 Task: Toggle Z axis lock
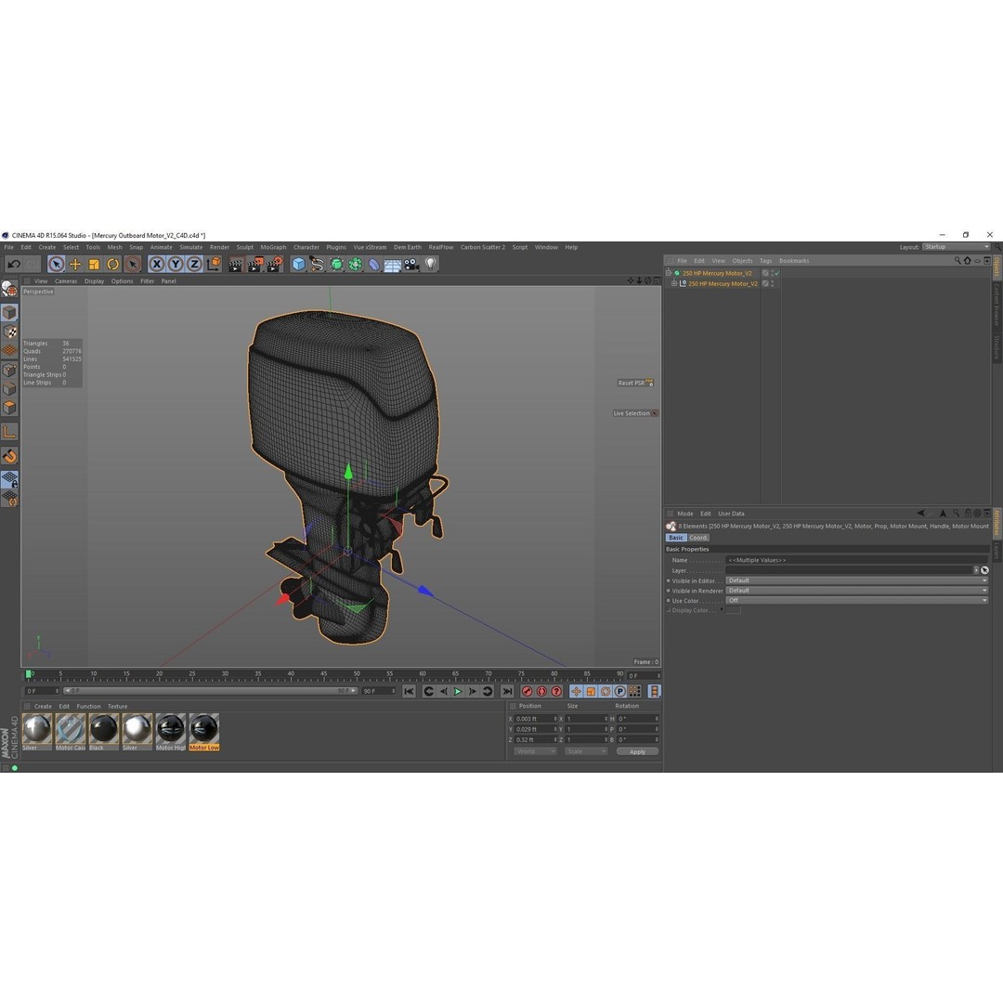tap(194, 264)
